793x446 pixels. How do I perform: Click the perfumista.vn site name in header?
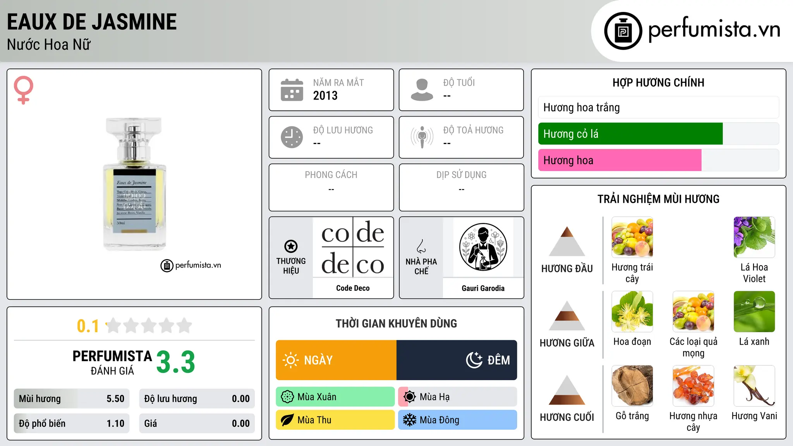(x=714, y=29)
